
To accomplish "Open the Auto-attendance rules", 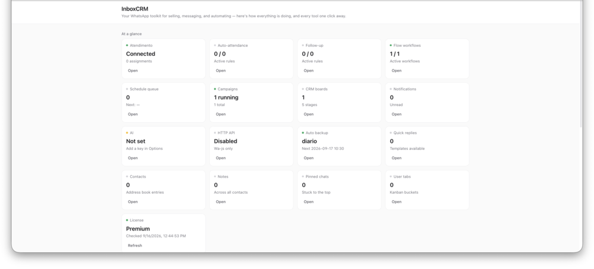I will click(x=220, y=71).
